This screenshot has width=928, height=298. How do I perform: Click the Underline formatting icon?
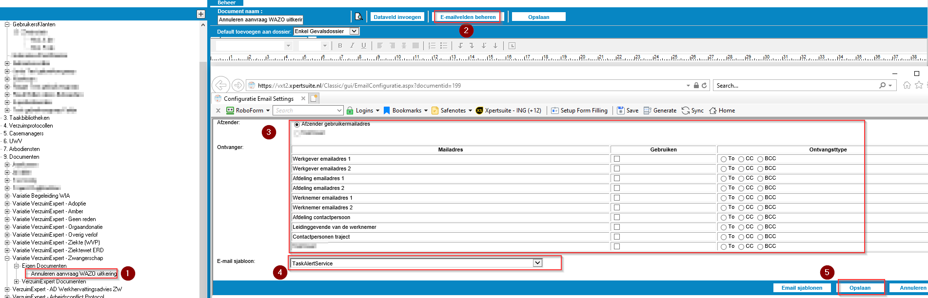pyautogui.click(x=363, y=46)
